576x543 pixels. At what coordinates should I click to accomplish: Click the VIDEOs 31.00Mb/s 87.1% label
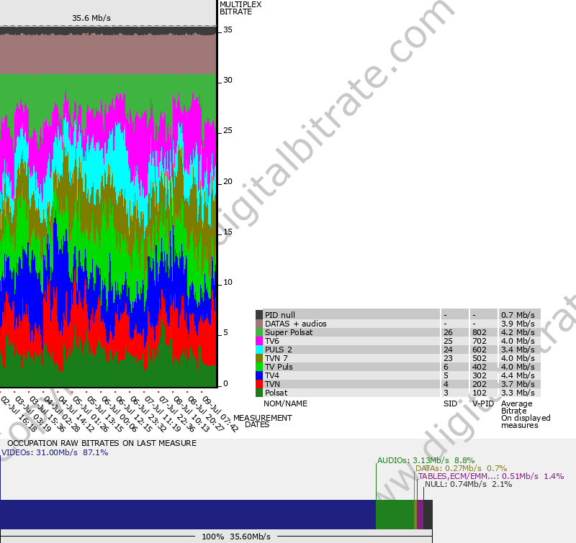coord(55,452)
